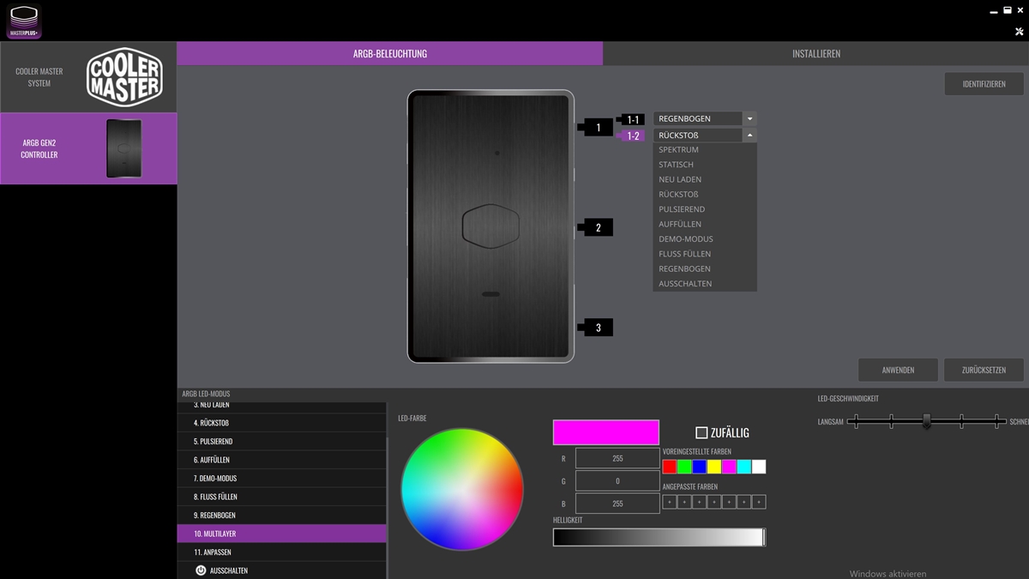Screen dimensions: 1029x579
Task: Select port label 2 on the controller
Action: [x=599, y=228]
